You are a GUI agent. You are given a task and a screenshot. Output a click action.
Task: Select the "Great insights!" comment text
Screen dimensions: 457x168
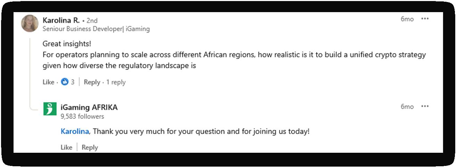point(66,44)
